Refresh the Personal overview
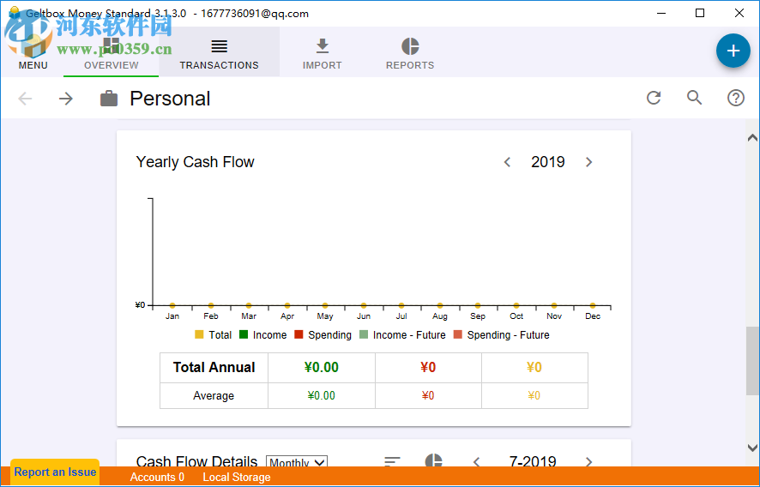The image size is (760, 487). tap(654, 98)
